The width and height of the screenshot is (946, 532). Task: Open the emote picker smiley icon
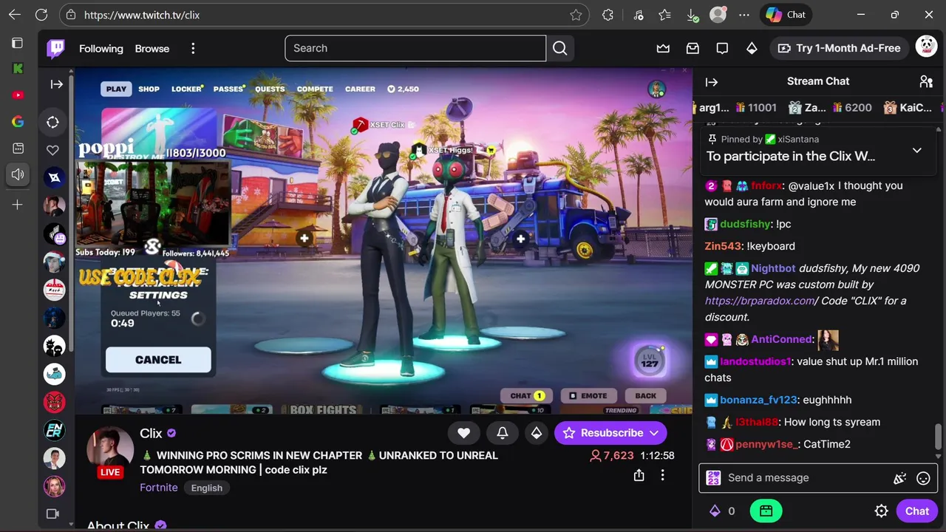pos(923,478)
